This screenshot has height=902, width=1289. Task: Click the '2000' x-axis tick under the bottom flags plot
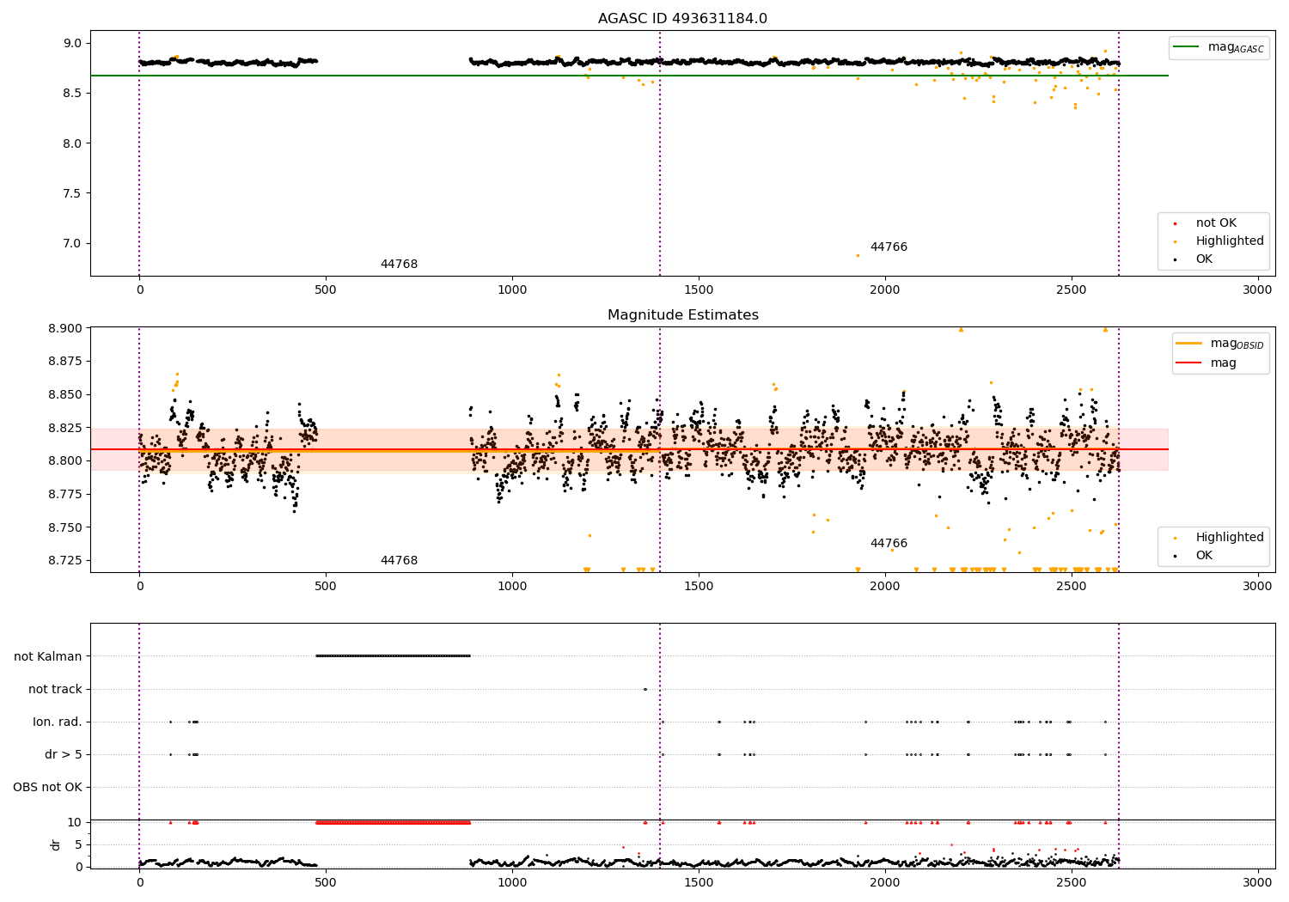pyautogui.click(x=885, y=883)
